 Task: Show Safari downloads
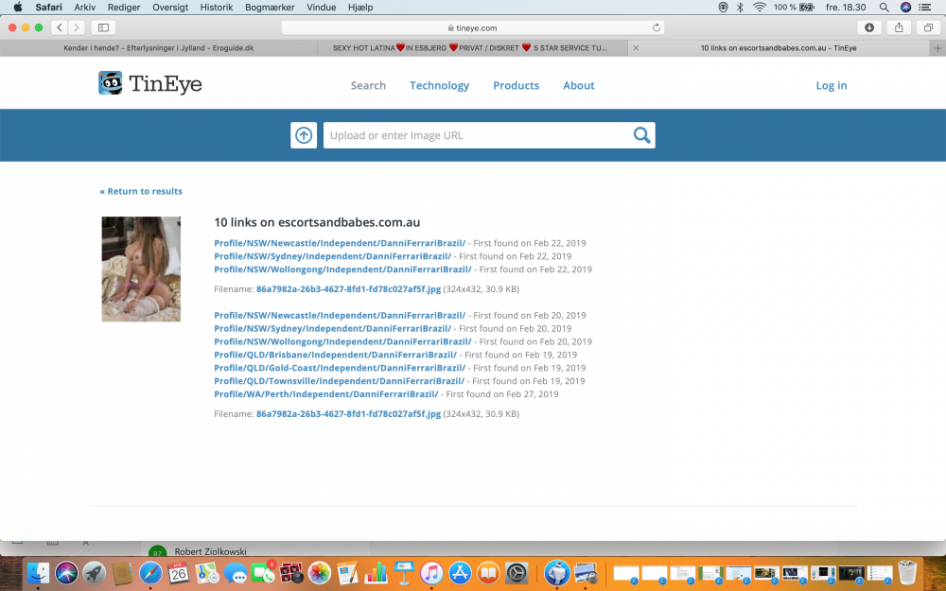pyautogui.click(x=869, y=27)
